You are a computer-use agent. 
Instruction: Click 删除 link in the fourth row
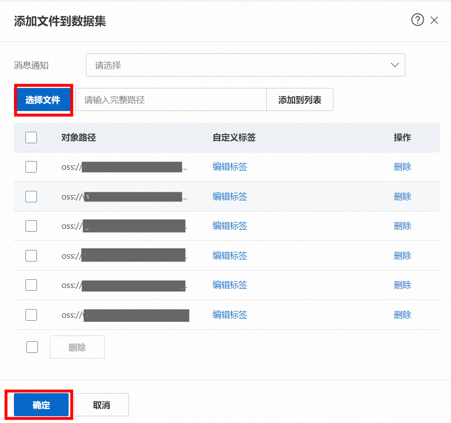tap(403, 256)
